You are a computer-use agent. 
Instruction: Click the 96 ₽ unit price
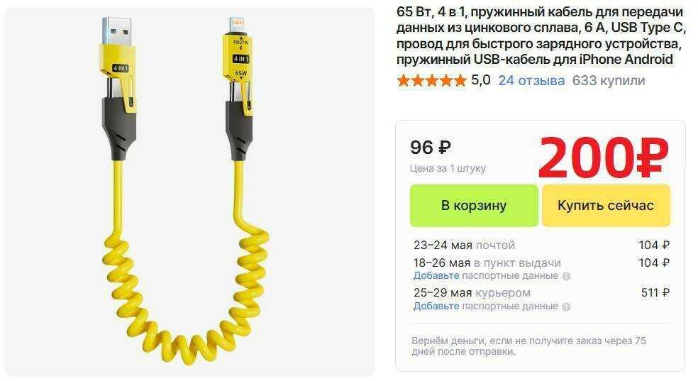pyautogui.click(x=431, y=148)
